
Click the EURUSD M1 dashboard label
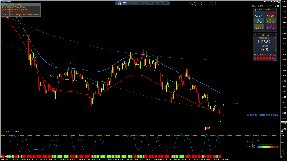click(265, 38)
